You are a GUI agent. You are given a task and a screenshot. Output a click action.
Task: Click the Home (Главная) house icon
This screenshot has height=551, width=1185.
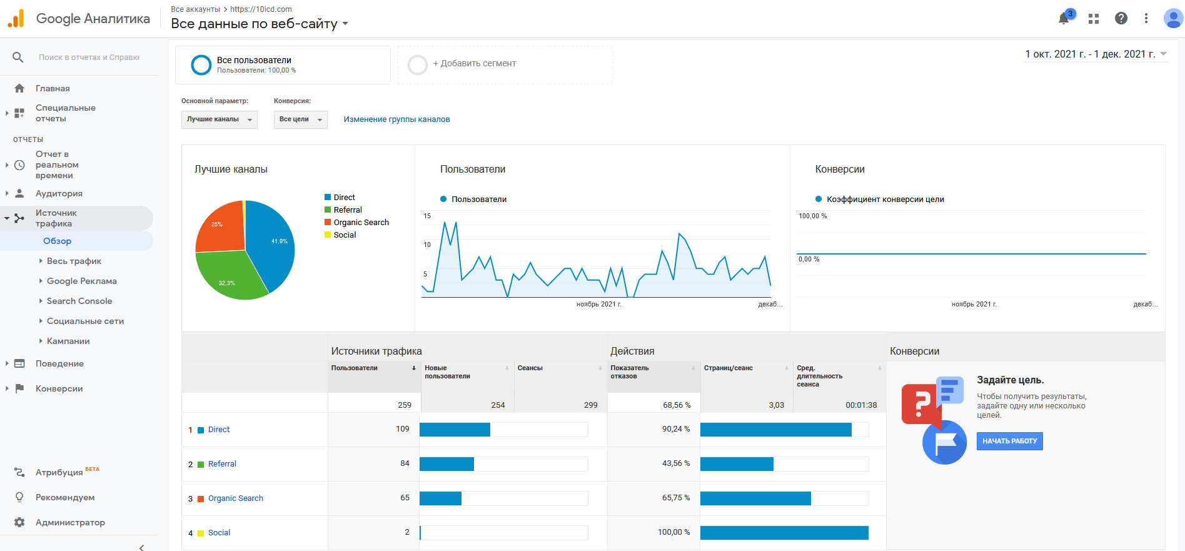point(19,89)
